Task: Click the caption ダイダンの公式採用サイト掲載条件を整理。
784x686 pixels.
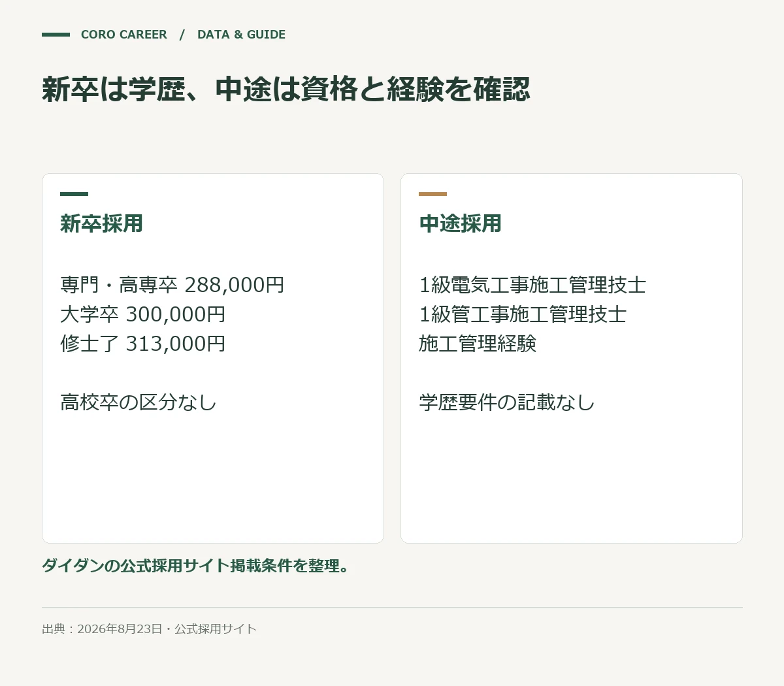Action: 196,566
